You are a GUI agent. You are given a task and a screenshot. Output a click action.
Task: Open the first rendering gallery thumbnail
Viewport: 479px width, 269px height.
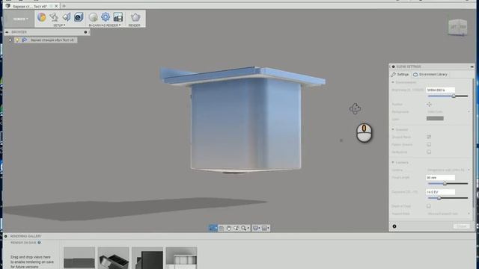[x=79, y=258]
